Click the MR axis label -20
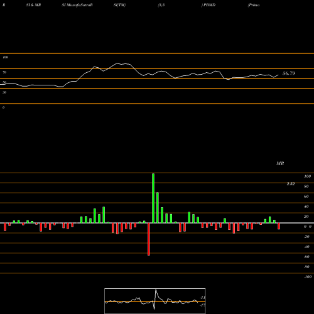This screenshot has height=314, width=314. pos(306,237)
